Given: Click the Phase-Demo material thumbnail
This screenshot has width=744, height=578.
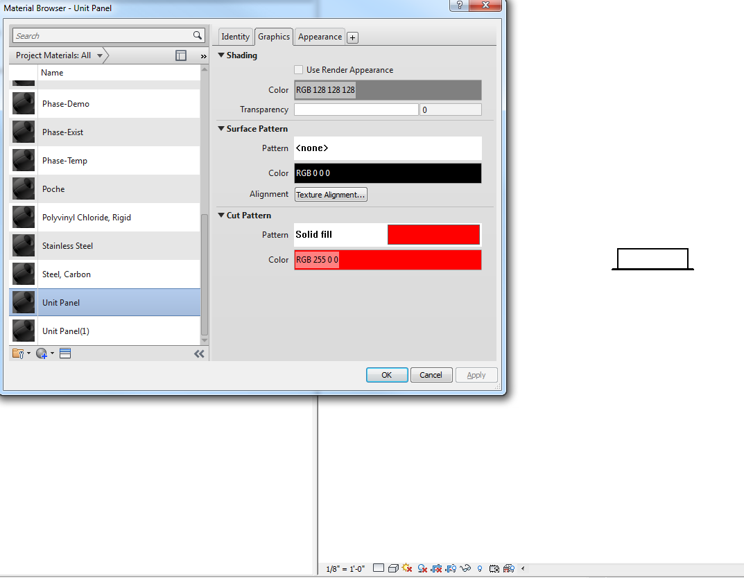Looking at the screenshot, I should tap(24, 103).
